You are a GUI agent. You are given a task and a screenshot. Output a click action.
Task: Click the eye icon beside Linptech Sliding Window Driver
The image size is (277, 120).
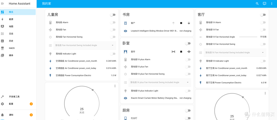pyautogui.click(x=125, y=31)
